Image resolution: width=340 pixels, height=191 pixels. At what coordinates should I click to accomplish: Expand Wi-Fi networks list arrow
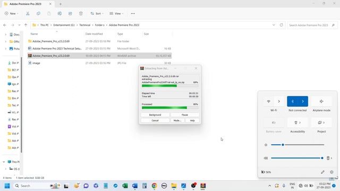tap(279, 101)
